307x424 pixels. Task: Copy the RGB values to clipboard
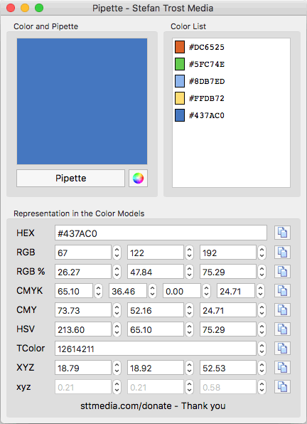pyautogui.click(x=282, y=253)
